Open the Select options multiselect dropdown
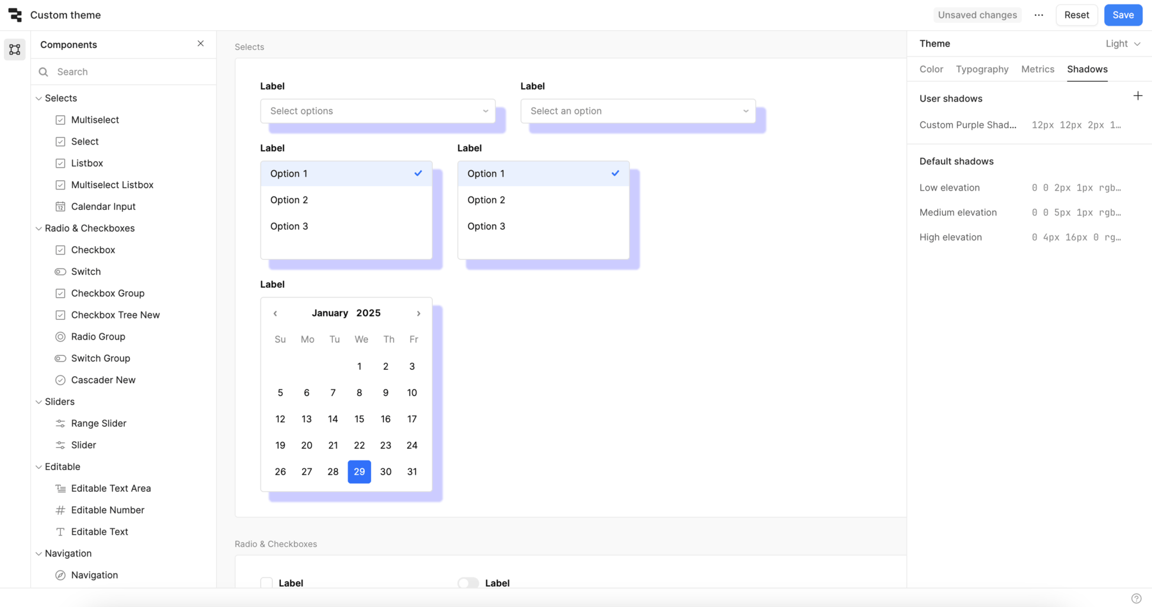1152x607 pixels. pyautogui.click(x=378, y=111)
